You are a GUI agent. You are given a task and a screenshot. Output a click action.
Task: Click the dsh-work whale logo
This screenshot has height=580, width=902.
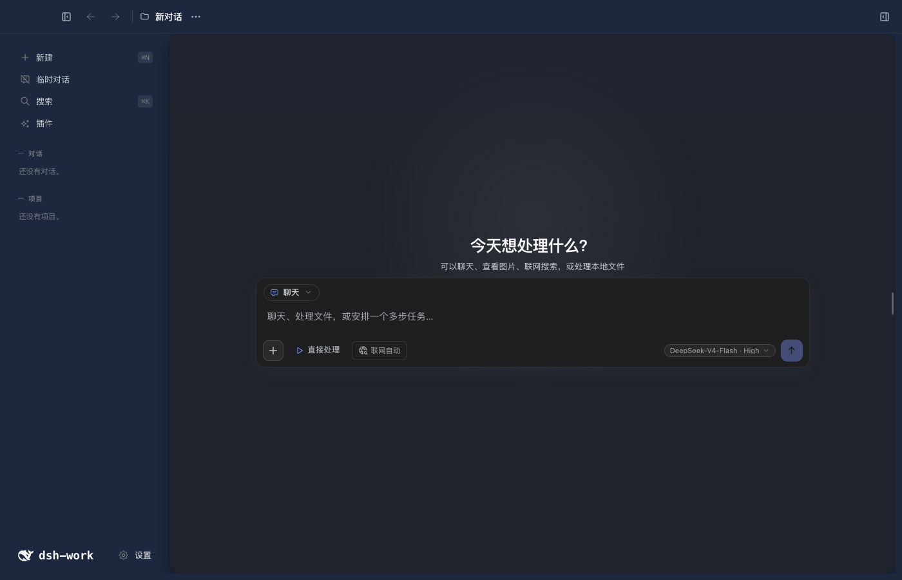tap(25, 556)
